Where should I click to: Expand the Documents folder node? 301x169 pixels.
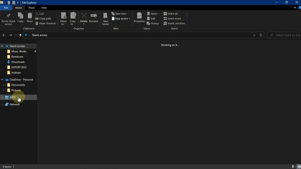pos(4,85)
